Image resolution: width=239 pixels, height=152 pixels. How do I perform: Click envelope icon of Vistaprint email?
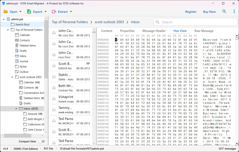coord(54,99)
